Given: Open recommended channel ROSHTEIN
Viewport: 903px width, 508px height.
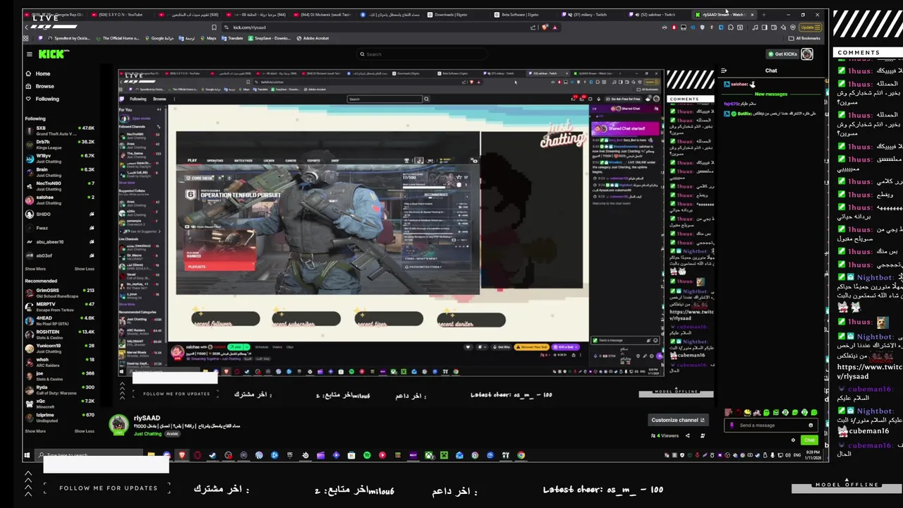Looking at the screenshot, I should (x=60, y=334).
